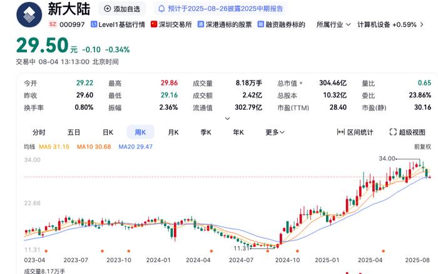The image size is (438, 274).
Task: Click stock code 000997
Action: [72, 24]
